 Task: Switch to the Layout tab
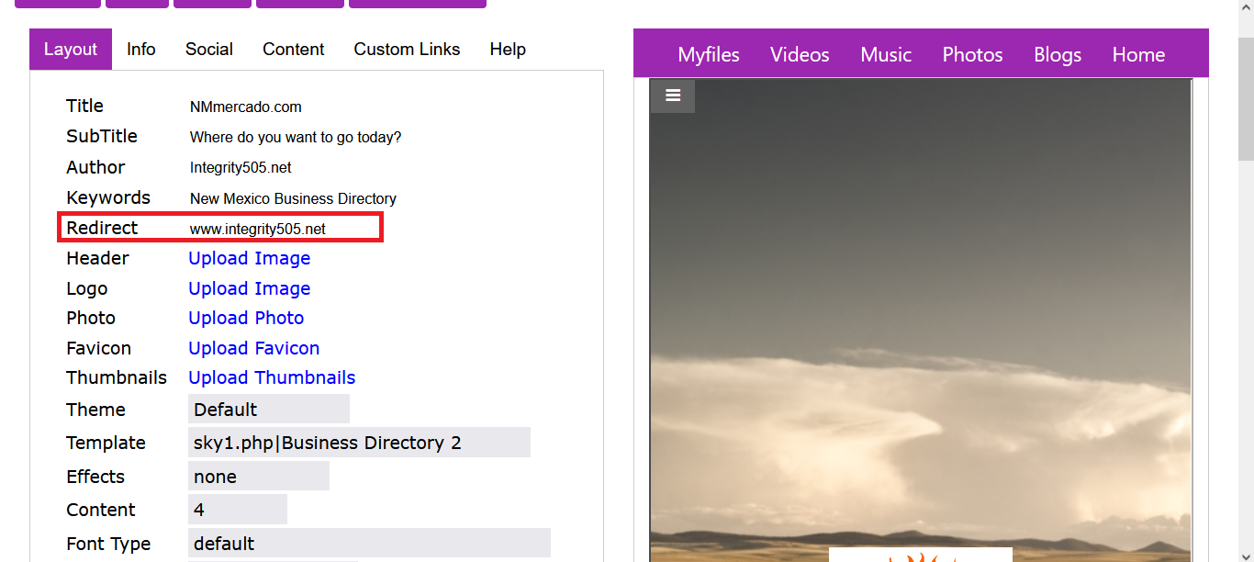(x=71, y=50)
